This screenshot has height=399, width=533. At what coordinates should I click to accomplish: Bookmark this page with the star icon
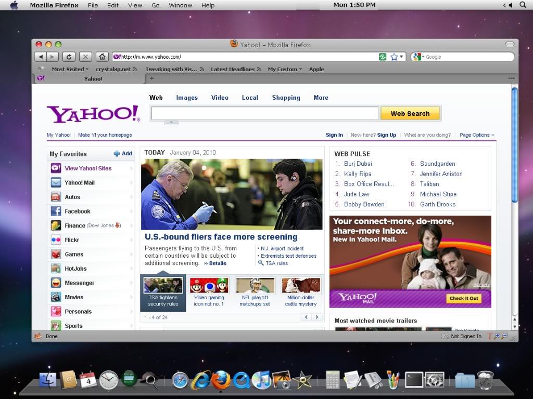pyautogui.click(x=395, y=57)
